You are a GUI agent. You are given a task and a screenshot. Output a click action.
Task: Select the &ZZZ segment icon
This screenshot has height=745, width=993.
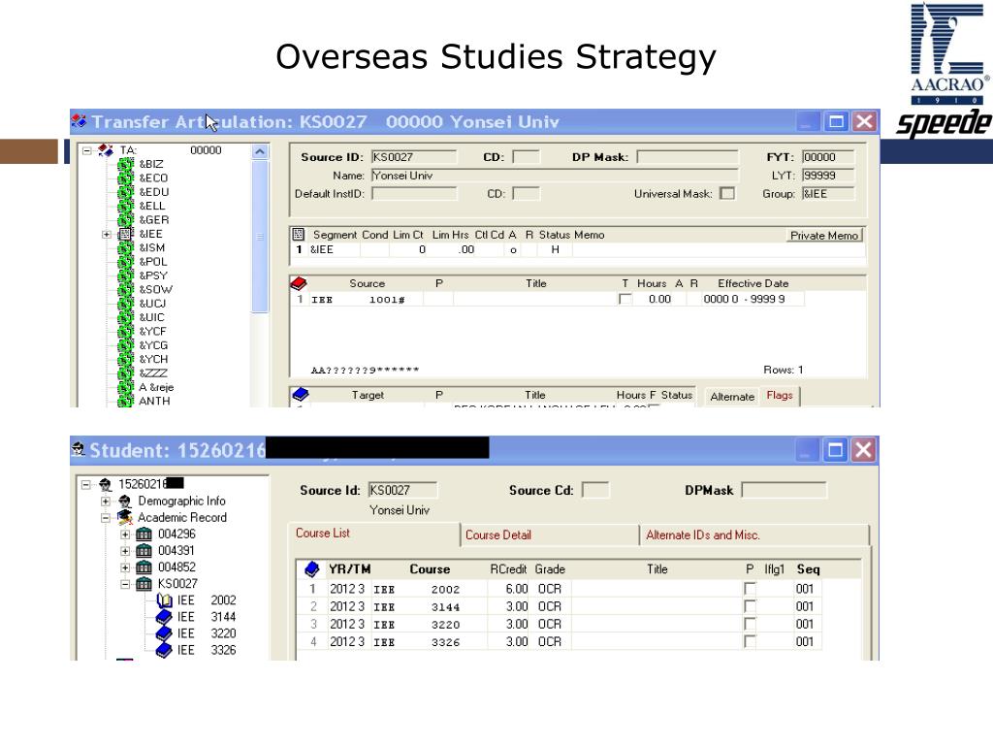[x=125, y=373]
